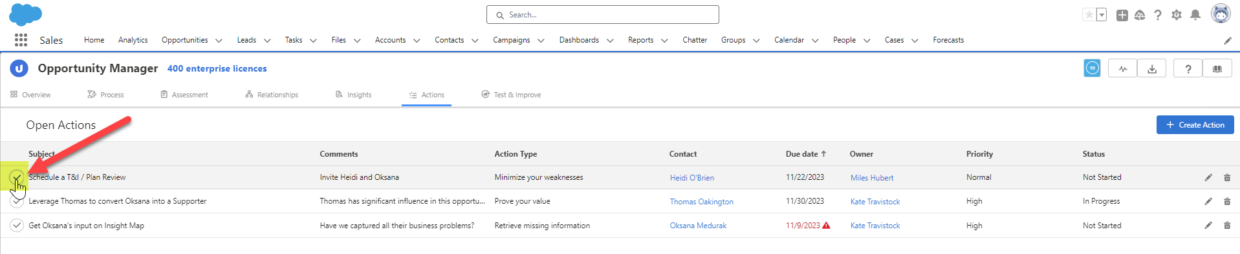Expand the Calendar nav dropdown
The width and height of the screenshot is (1240, 254).
click(x=815, y=41)
